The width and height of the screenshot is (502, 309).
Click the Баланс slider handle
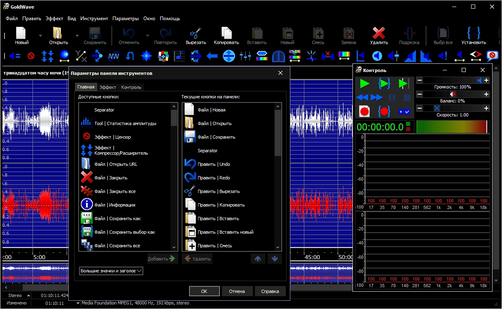point(453,94)
